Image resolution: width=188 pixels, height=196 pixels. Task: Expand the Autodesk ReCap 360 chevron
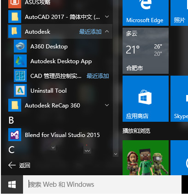coord(107,105)
